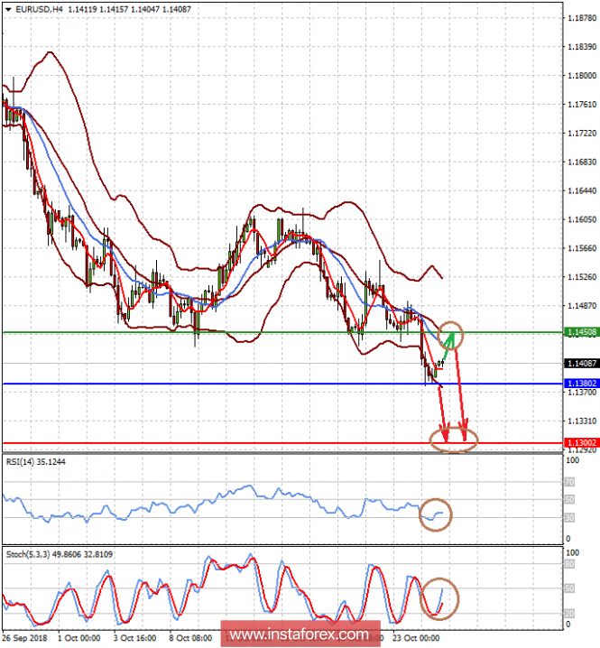Image resolution: width=600 pixels, height=648 pixels.
Task: Click the 3 Oct 16:00 time label
Action: [x=135, y=638]
